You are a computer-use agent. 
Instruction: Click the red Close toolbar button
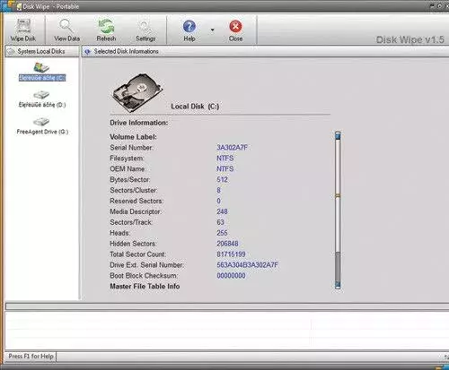point(235,30)
